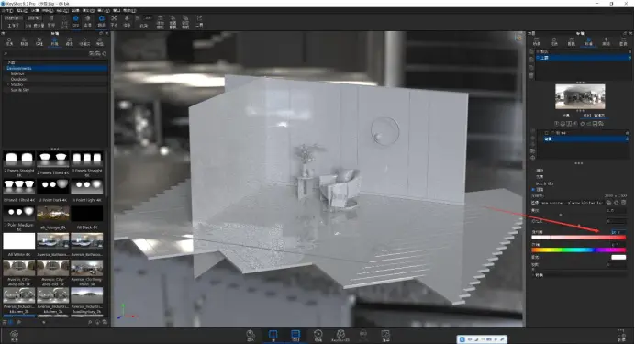Viewport: 635px width, 344px height.
Task: Click the Import icon in the bottom toolbar
Action: pyautogui.click(x=251, y=336)
